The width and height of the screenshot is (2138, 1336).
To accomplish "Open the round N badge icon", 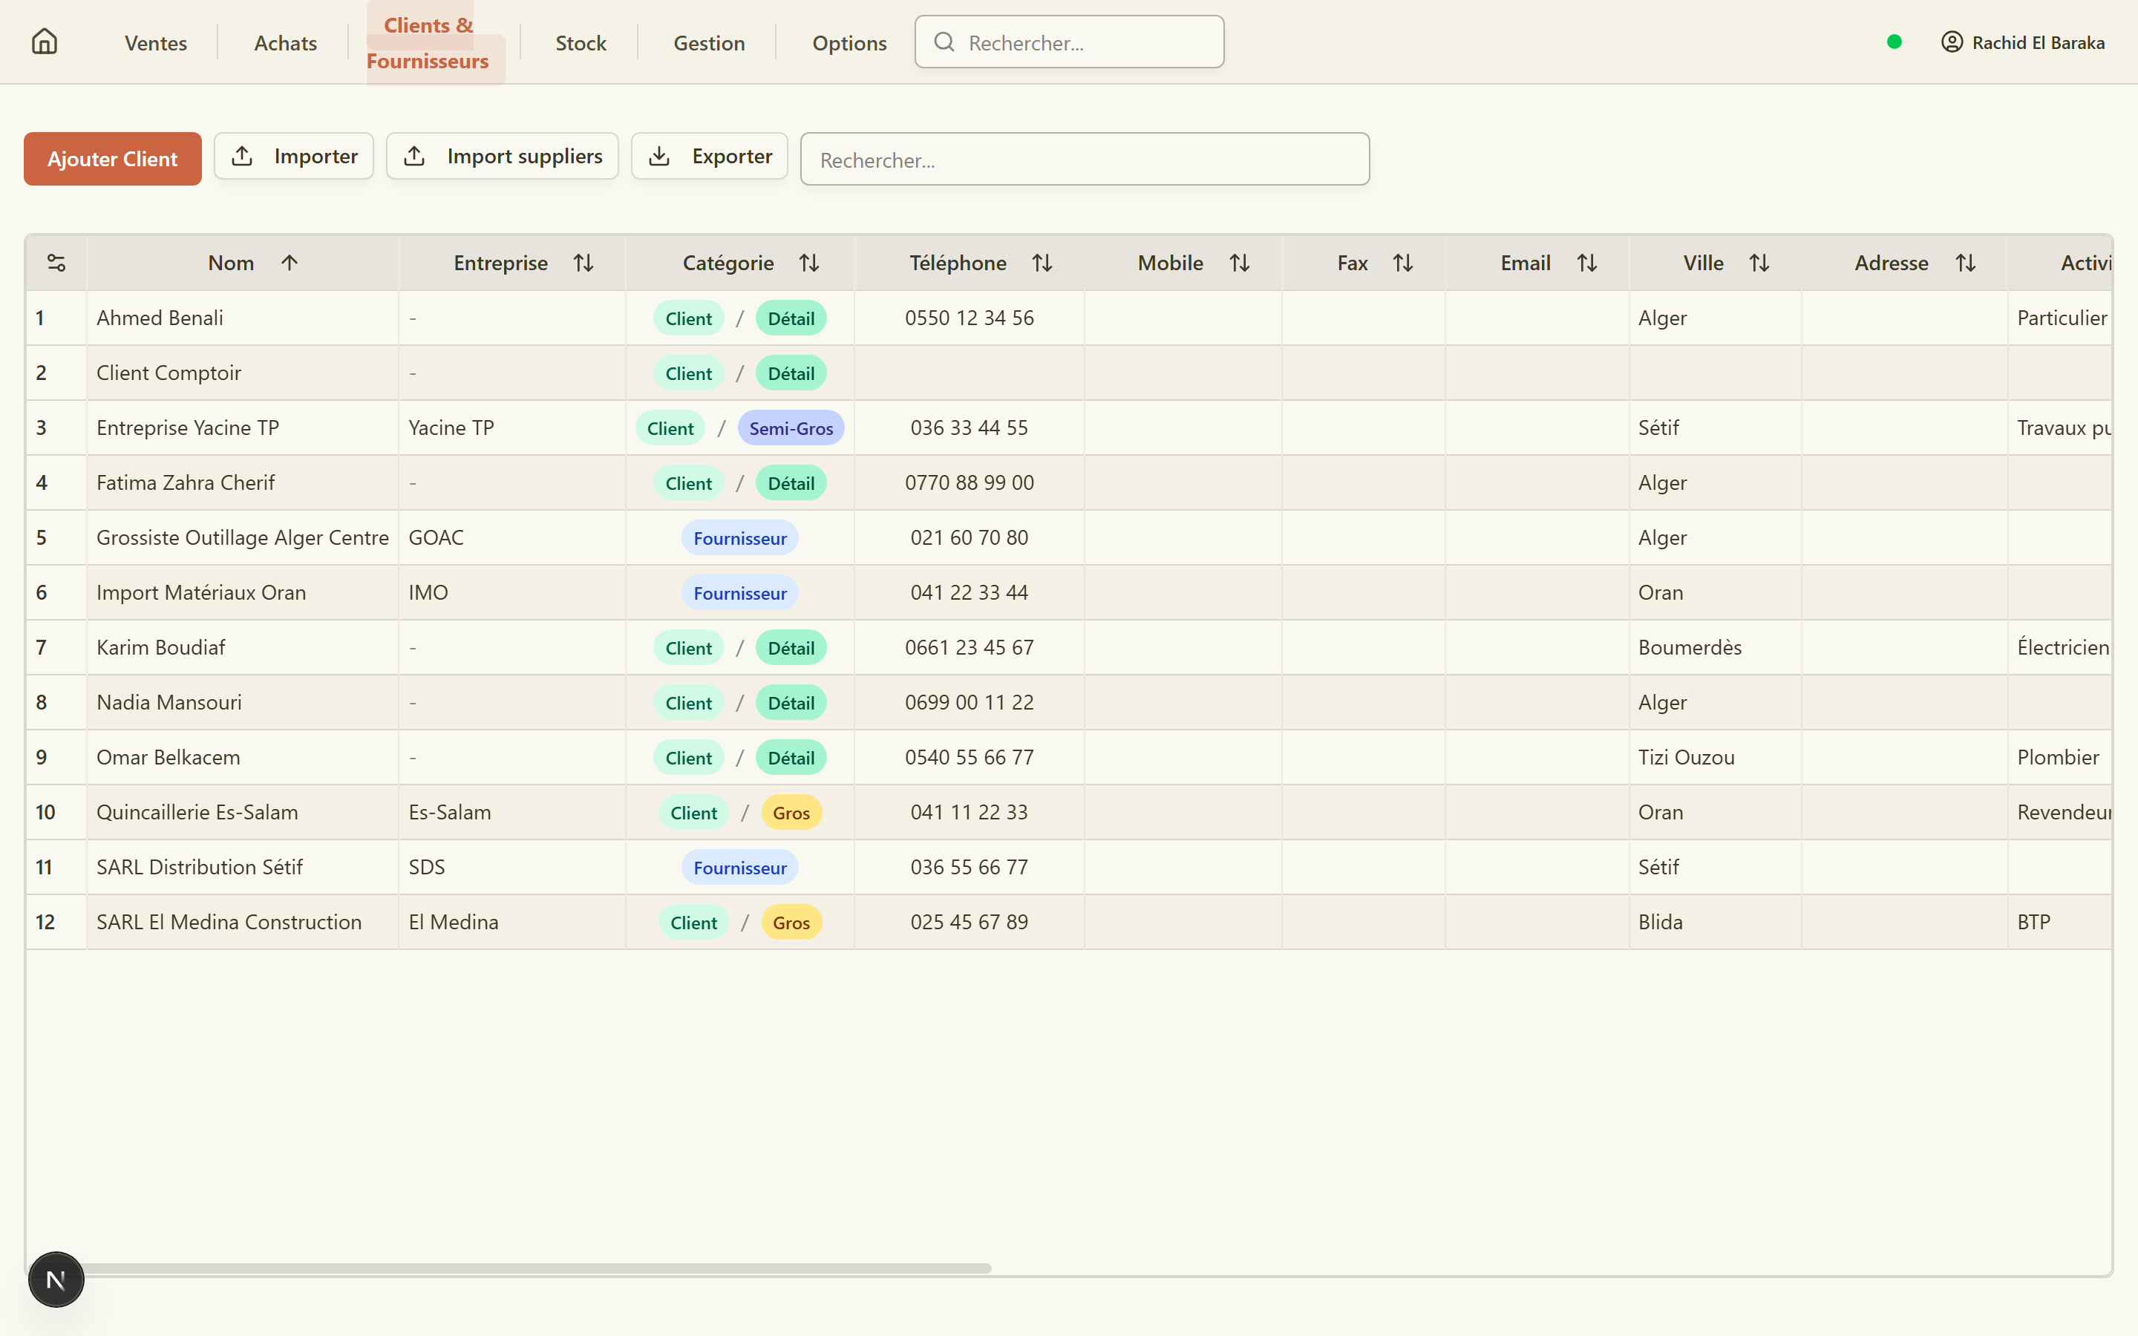I will [56, 1279].
